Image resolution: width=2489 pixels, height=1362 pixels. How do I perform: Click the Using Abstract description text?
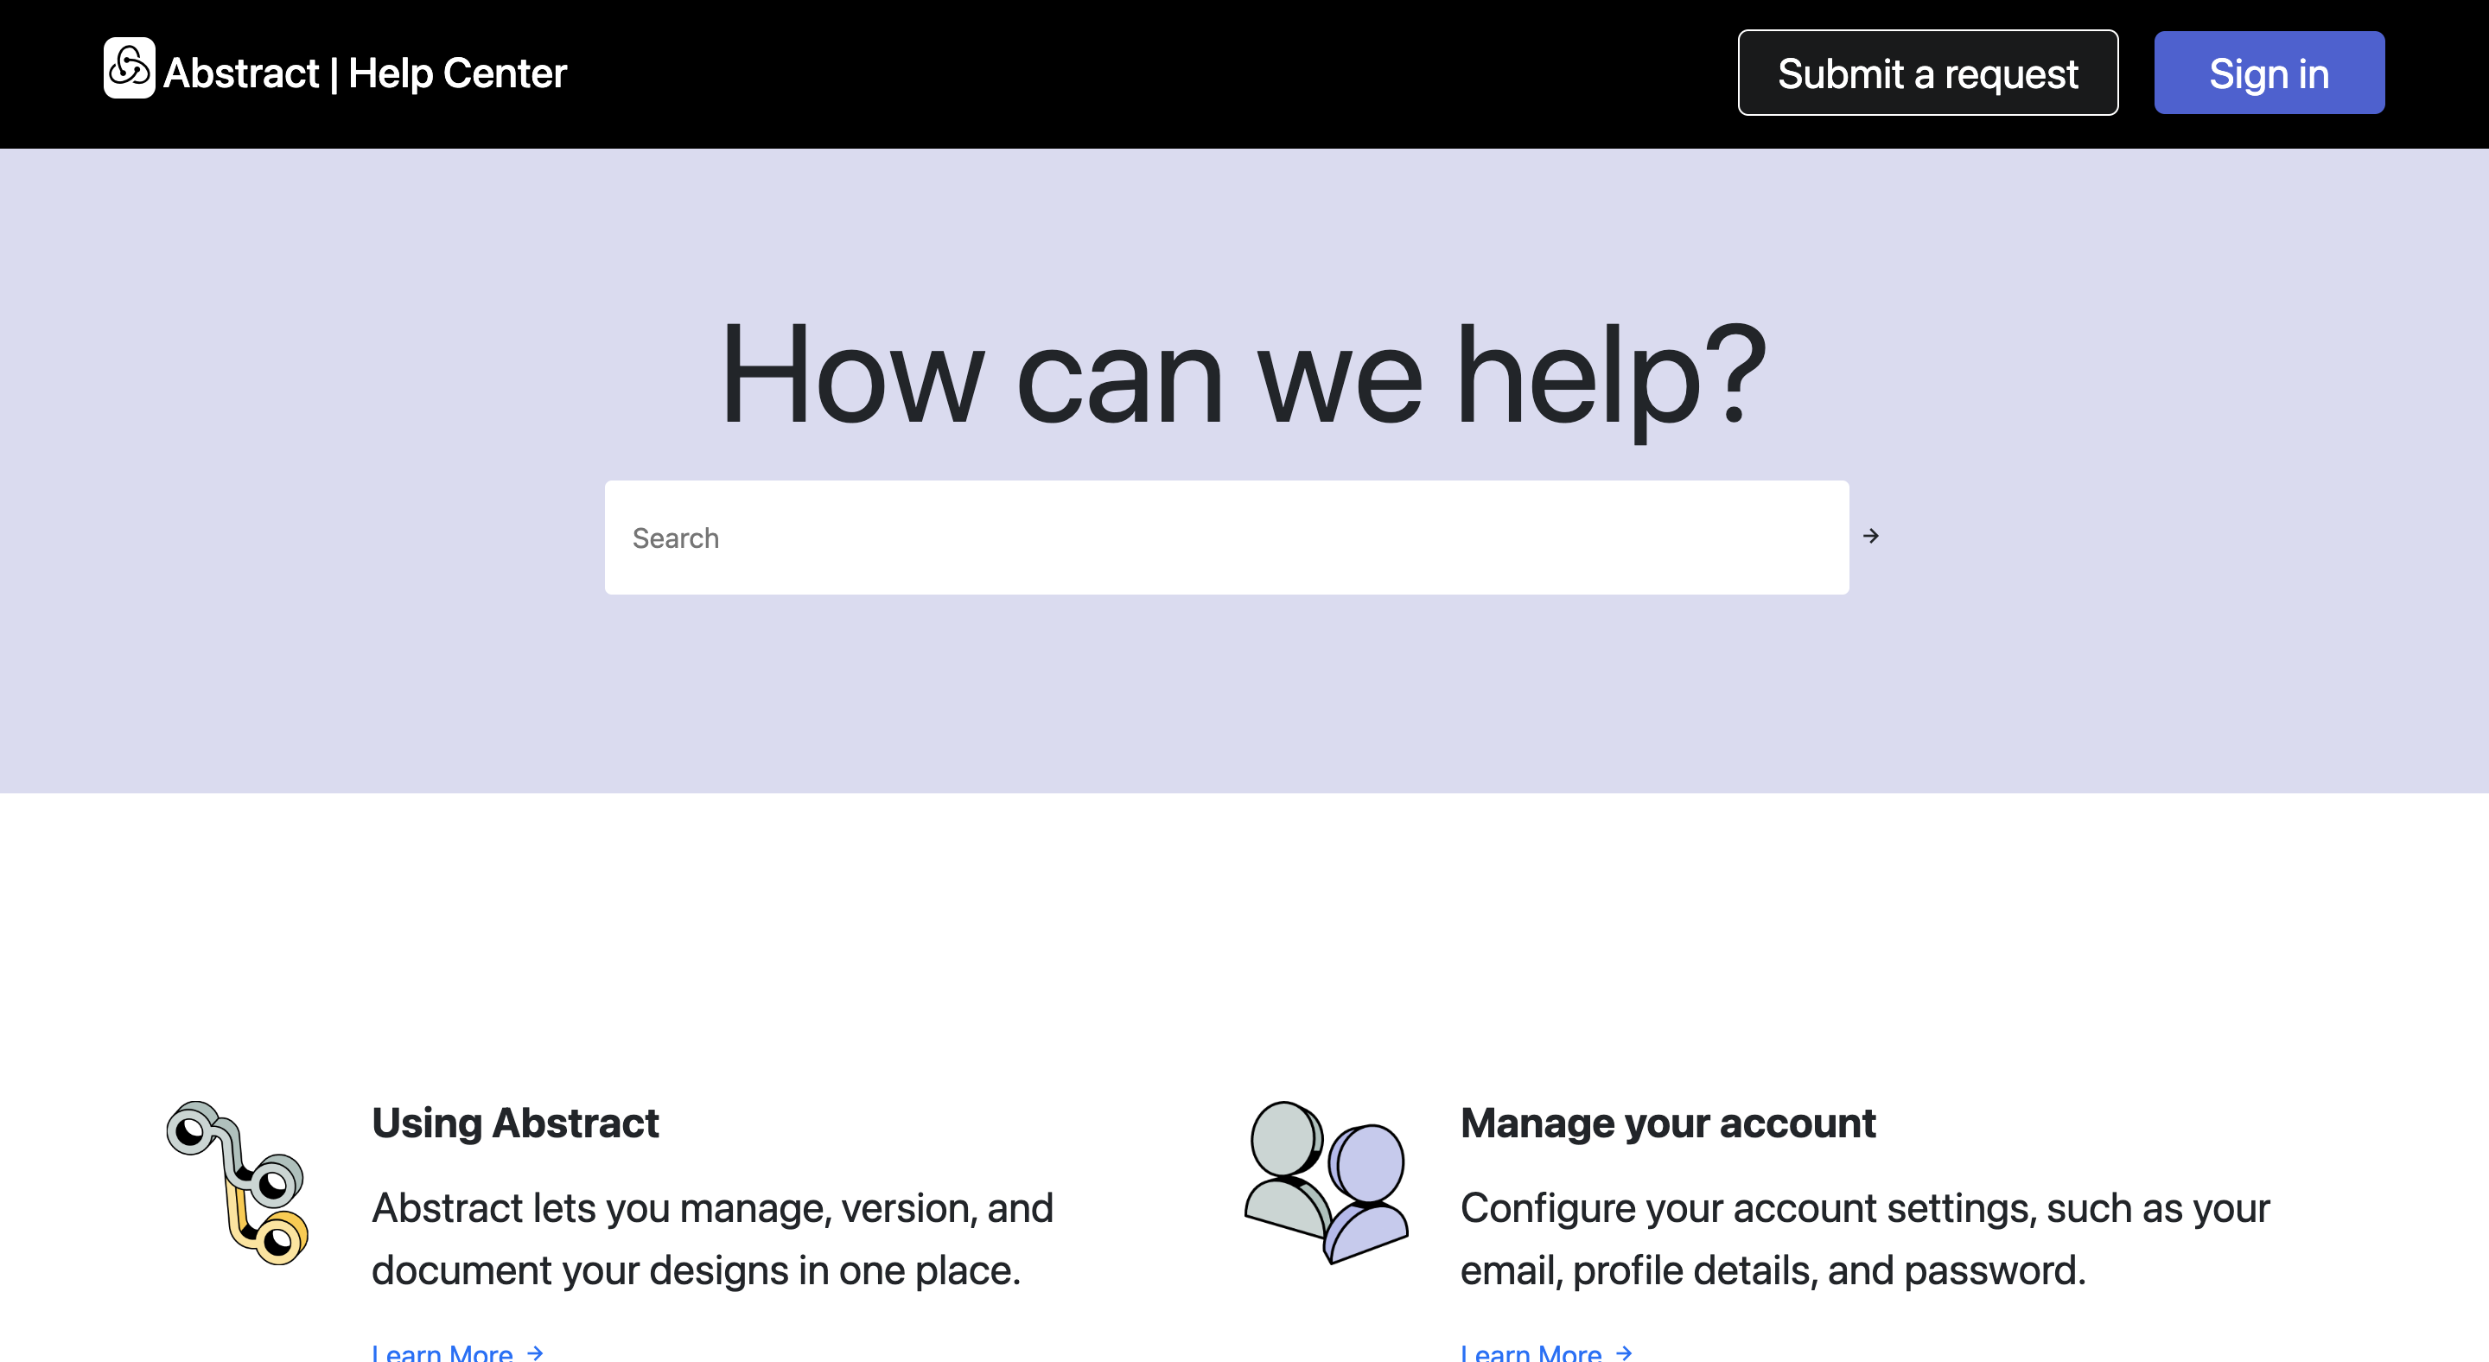[711, 1238]
